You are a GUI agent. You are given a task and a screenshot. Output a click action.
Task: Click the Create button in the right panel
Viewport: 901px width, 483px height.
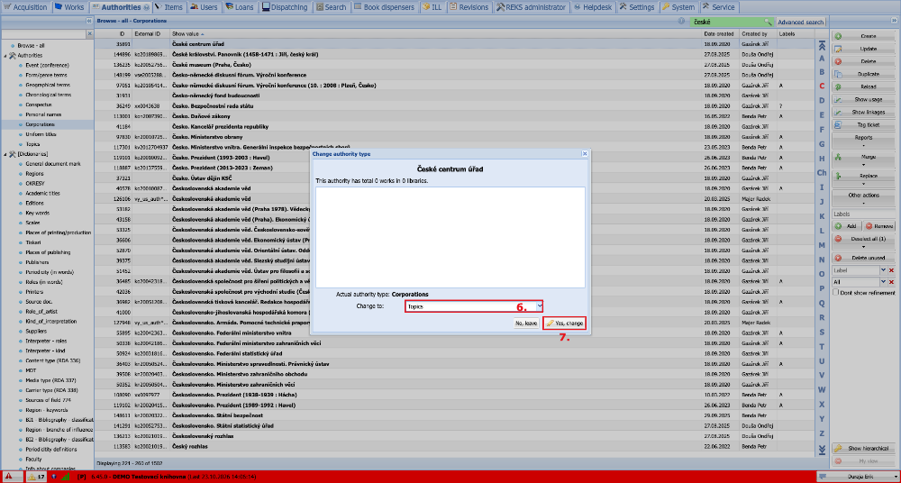864,36
